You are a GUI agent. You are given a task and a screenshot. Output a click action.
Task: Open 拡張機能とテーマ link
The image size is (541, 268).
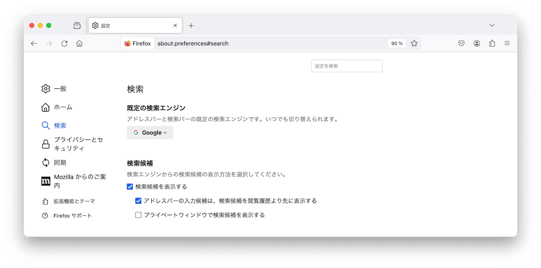[x=74, y=201]
